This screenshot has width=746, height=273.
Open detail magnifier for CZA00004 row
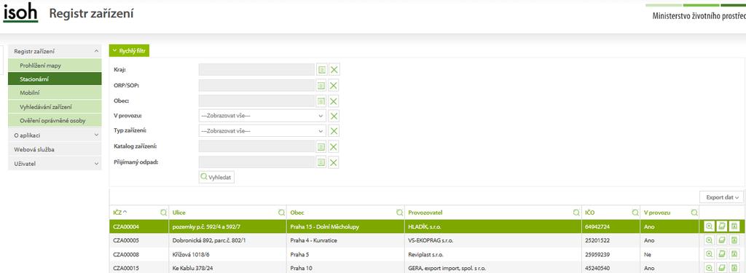pyautogui.click(x=709, y=227)
